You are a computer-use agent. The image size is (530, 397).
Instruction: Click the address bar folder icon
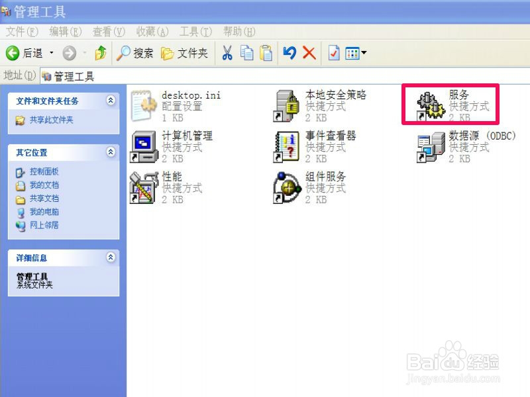pos(46,77)
